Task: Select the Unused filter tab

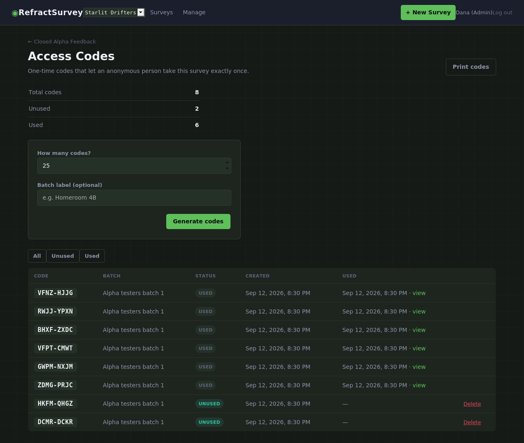Action: (x=63, y=256)
